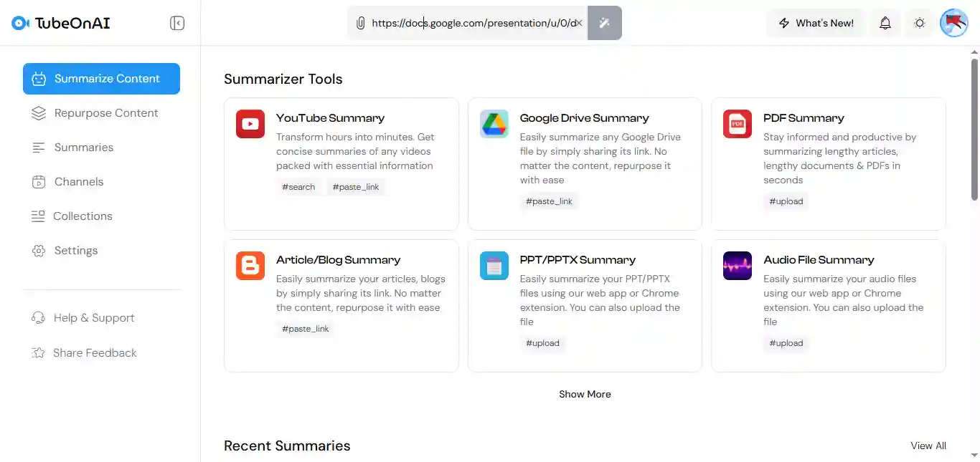The image size is (980, 462).
Task: Click the magic wand summarize button
Action: (604, 23)
